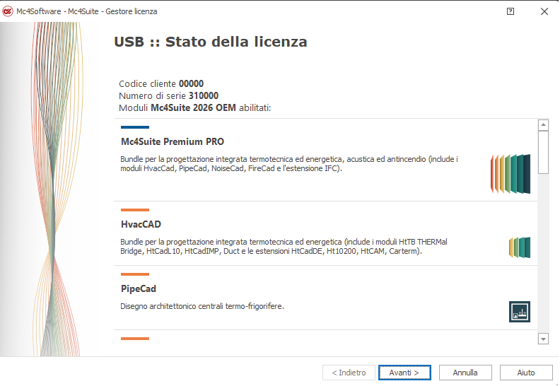This screenshot has height=386, width=560.
Task: Click the module list scrollbar thumb
Action: (543, 152)
